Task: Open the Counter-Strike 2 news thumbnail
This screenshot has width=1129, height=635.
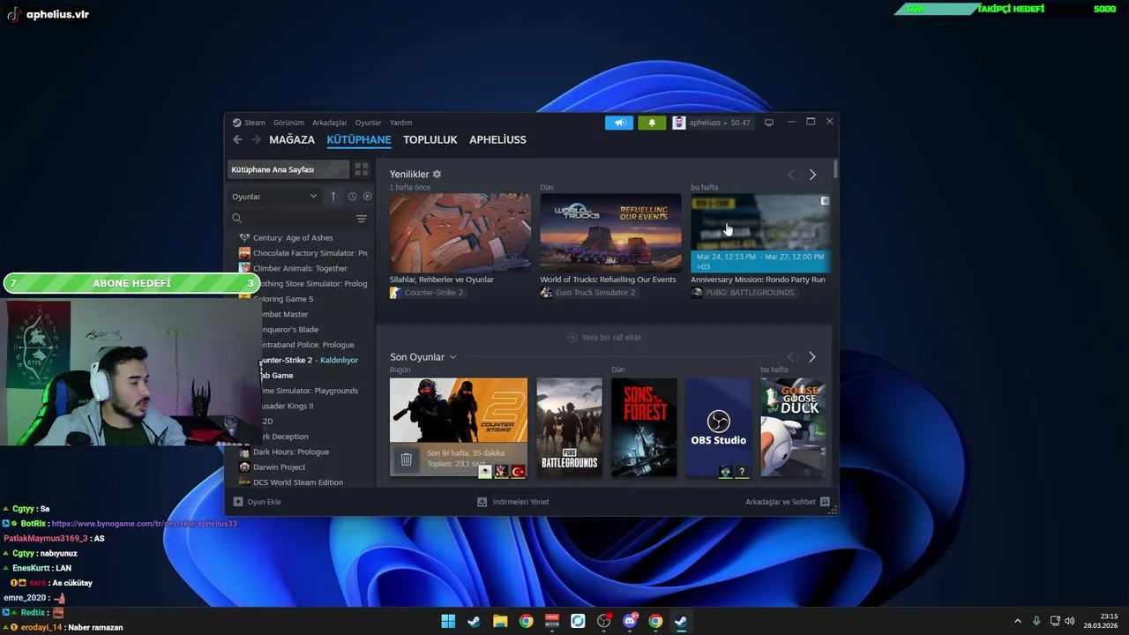Action: pyautogui.click(x=460, y=233)
